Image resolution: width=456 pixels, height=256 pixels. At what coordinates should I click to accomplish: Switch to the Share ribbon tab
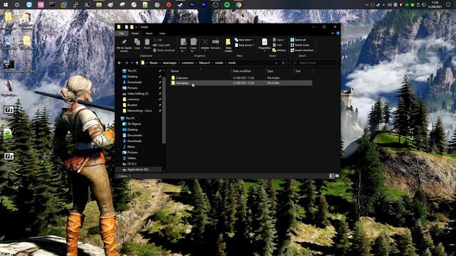click(x=149, y=33)
